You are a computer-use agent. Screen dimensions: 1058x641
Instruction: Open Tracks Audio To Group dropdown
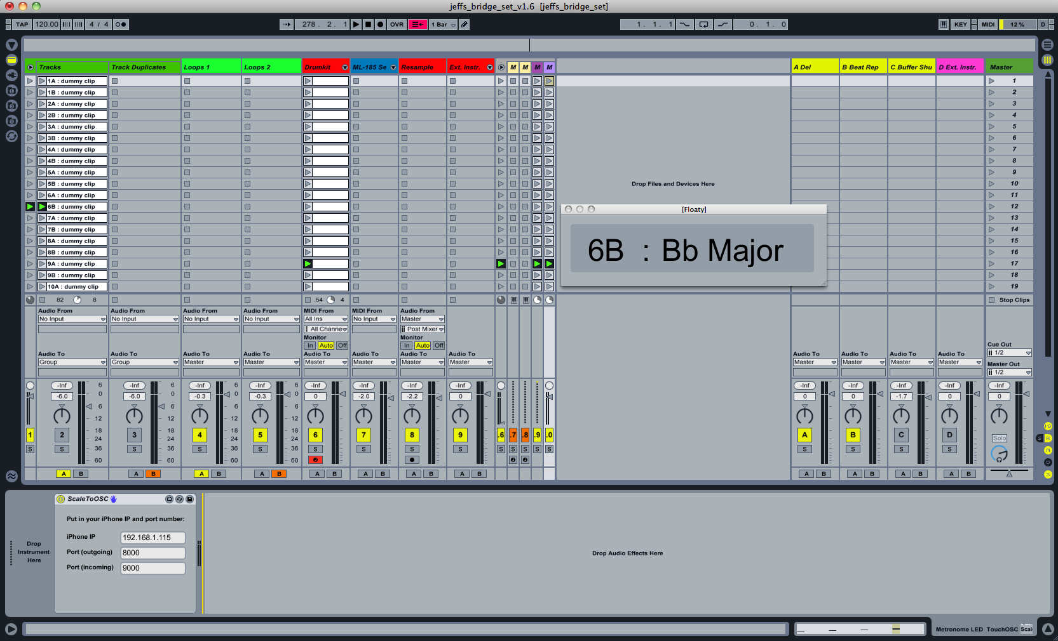point(72,362)
